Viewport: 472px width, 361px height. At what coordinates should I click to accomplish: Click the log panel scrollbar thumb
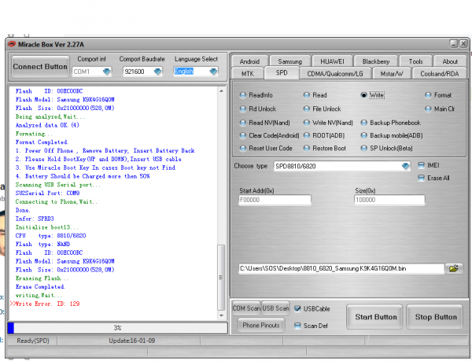point(221,278)
